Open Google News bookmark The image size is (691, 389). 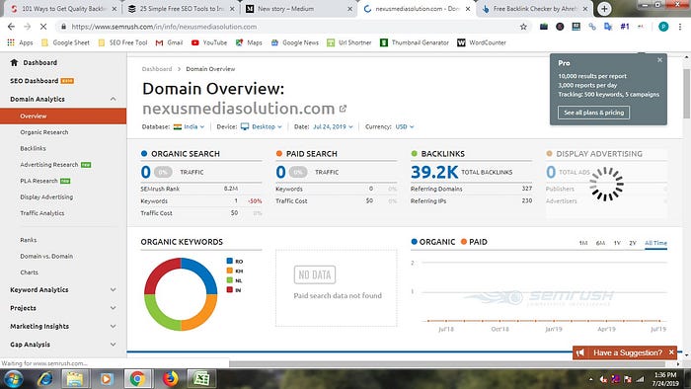[x=295, y=42]
